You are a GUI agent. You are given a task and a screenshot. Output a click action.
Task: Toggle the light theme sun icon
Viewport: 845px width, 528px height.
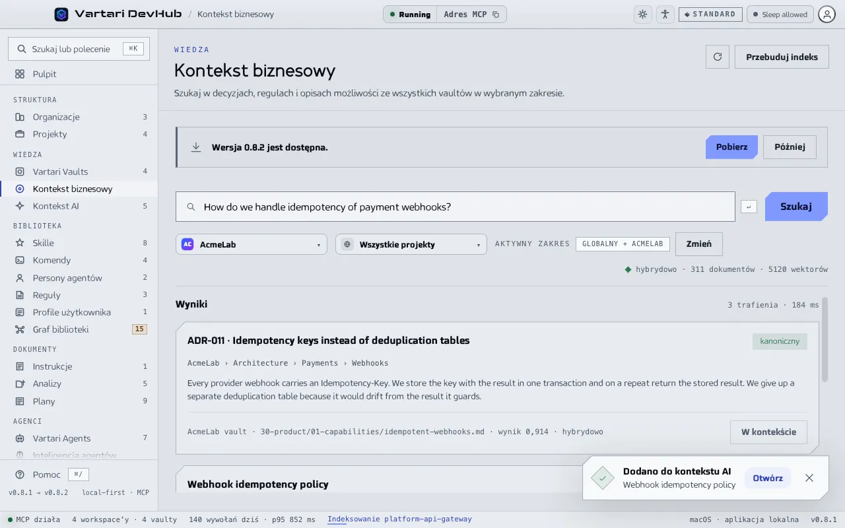click(x=642, y=14)
